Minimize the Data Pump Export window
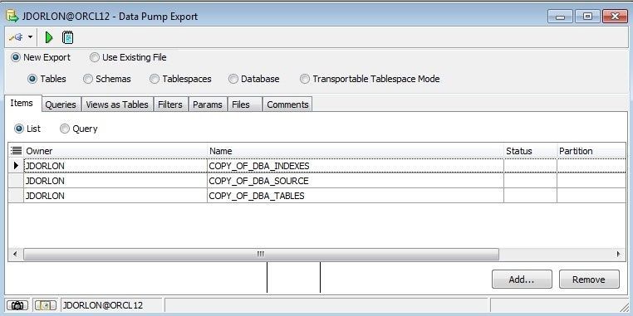Screen dimensions: 633x316 click(560, 17)
